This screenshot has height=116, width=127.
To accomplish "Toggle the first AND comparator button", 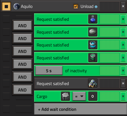I will click(x=22, y=26).
